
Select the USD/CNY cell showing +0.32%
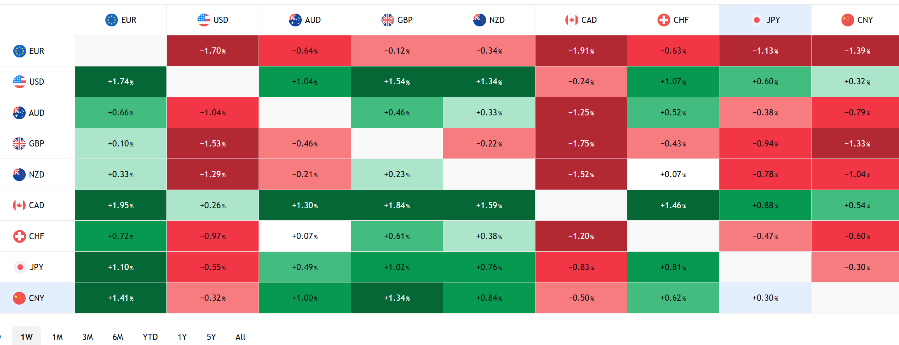point(857,82)
